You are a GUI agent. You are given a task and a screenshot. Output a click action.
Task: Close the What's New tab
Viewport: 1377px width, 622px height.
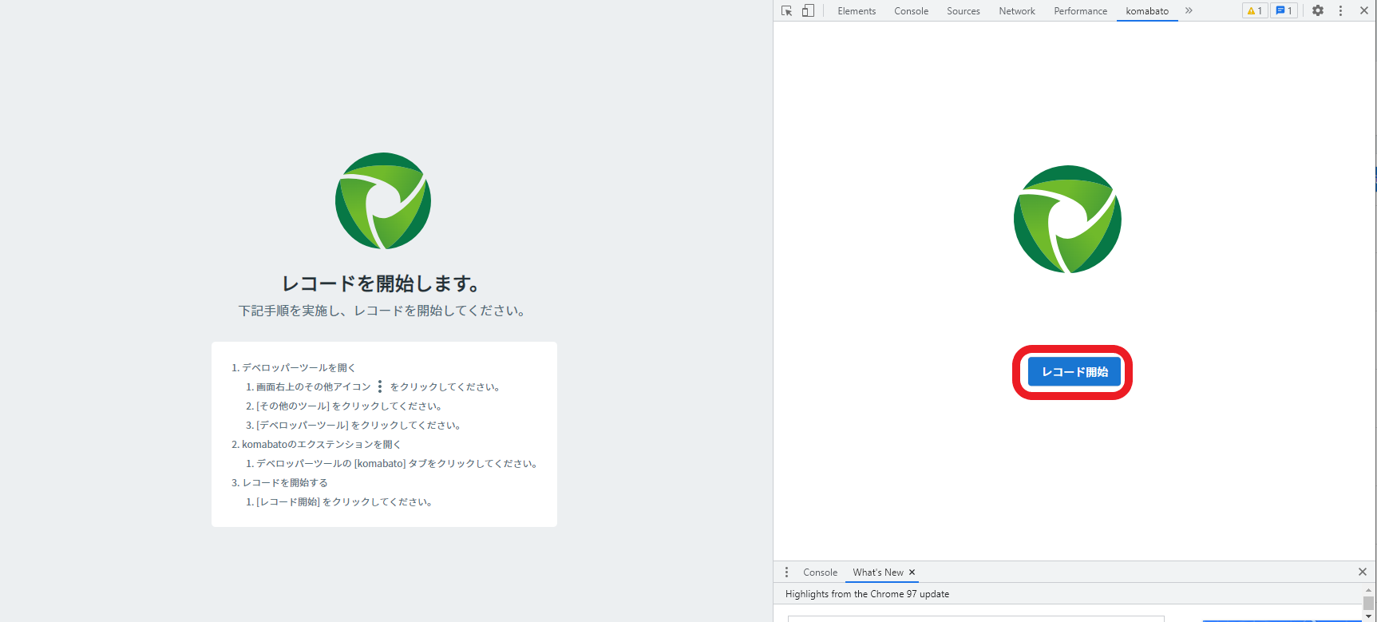click(x=912, y=572)
